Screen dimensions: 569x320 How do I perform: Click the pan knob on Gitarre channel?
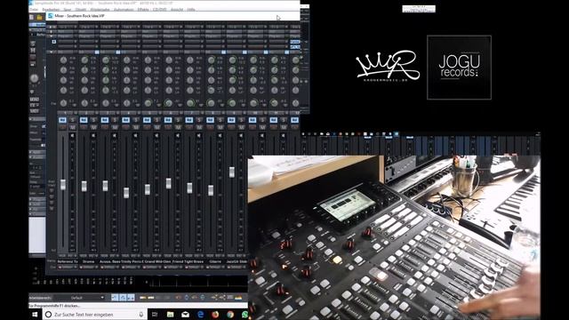pos(211,103)
